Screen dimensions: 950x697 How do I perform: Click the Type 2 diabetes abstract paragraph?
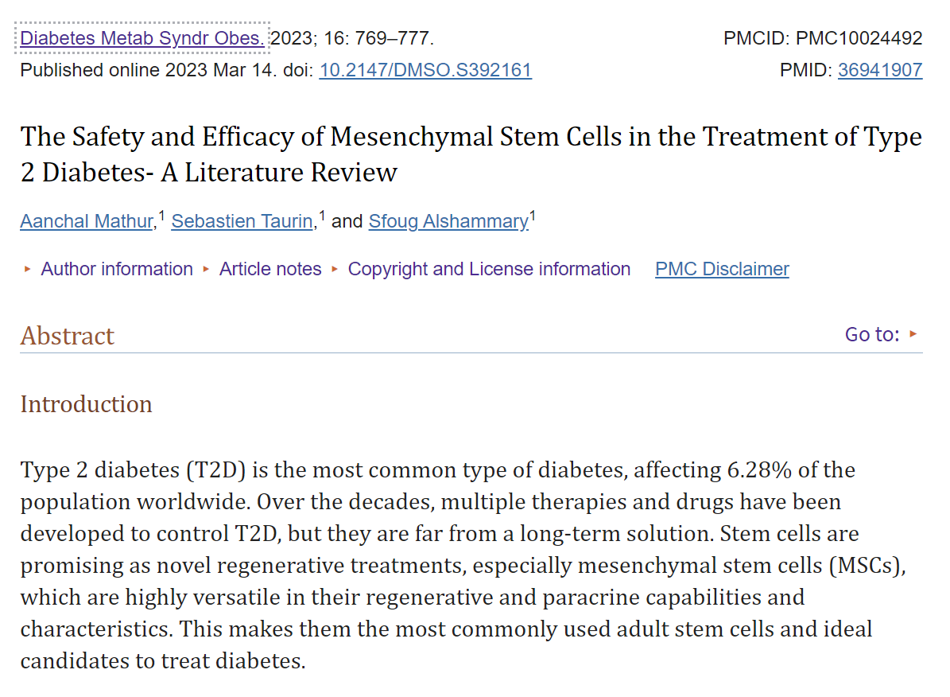[x=445, y=565]
